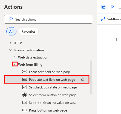This screenshot has height=114, width=121.
Task: Click the Select radio button action icon
Action: 25,95
